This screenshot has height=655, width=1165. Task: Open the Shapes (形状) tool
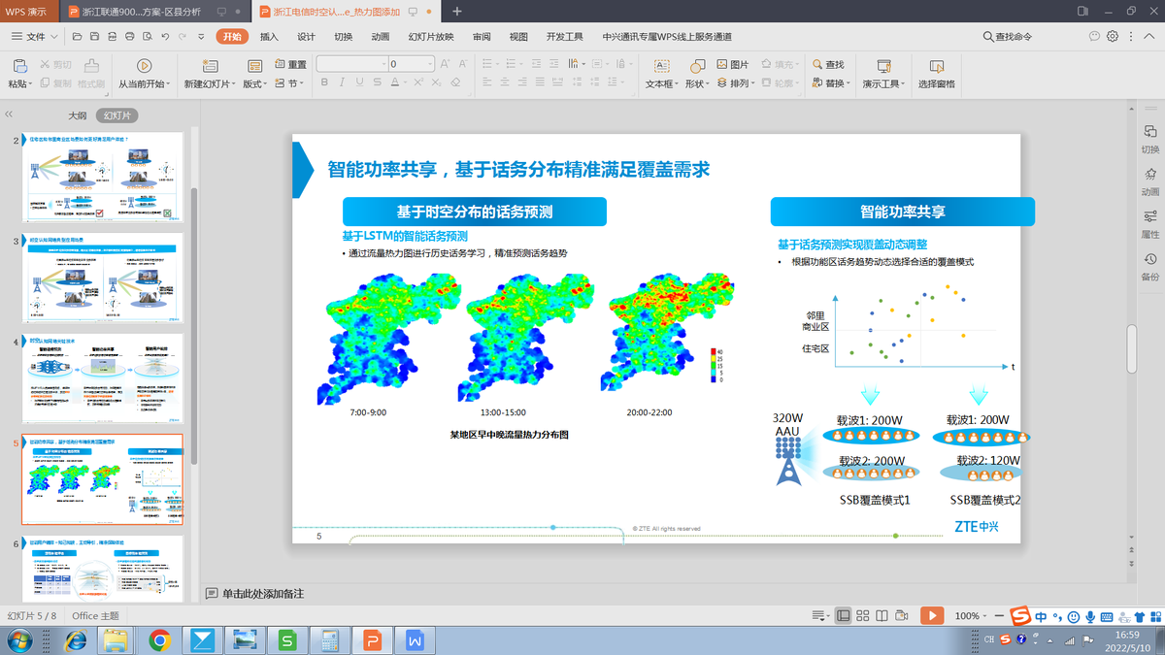click(x=697, y=66)
